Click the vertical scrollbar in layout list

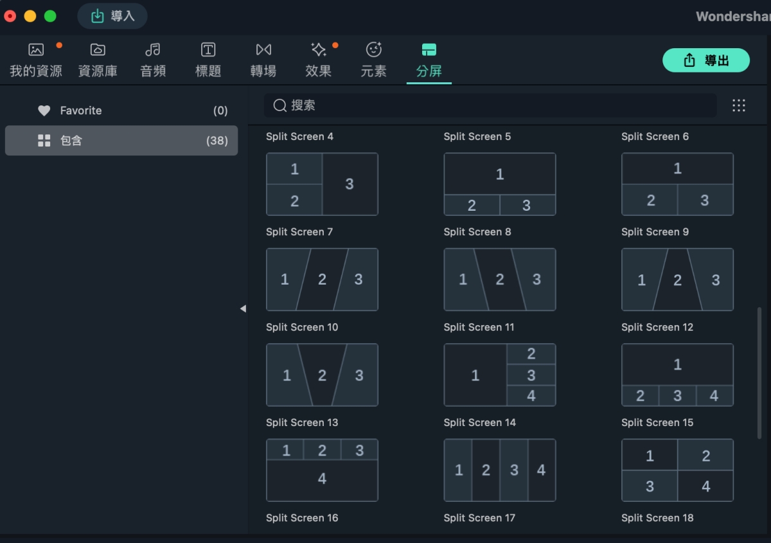759,373
